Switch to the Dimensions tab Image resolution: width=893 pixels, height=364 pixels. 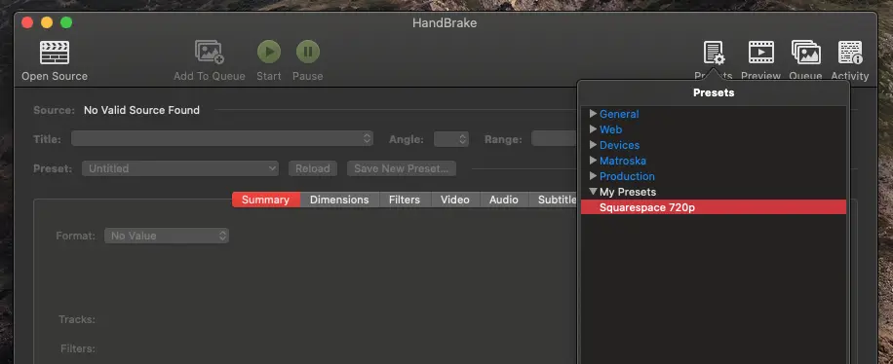point(339,200)
